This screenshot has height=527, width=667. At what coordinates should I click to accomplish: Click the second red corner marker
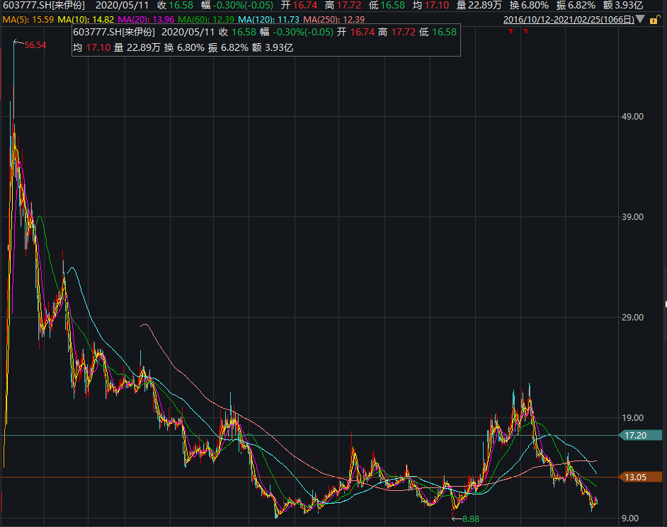(525, 31)
